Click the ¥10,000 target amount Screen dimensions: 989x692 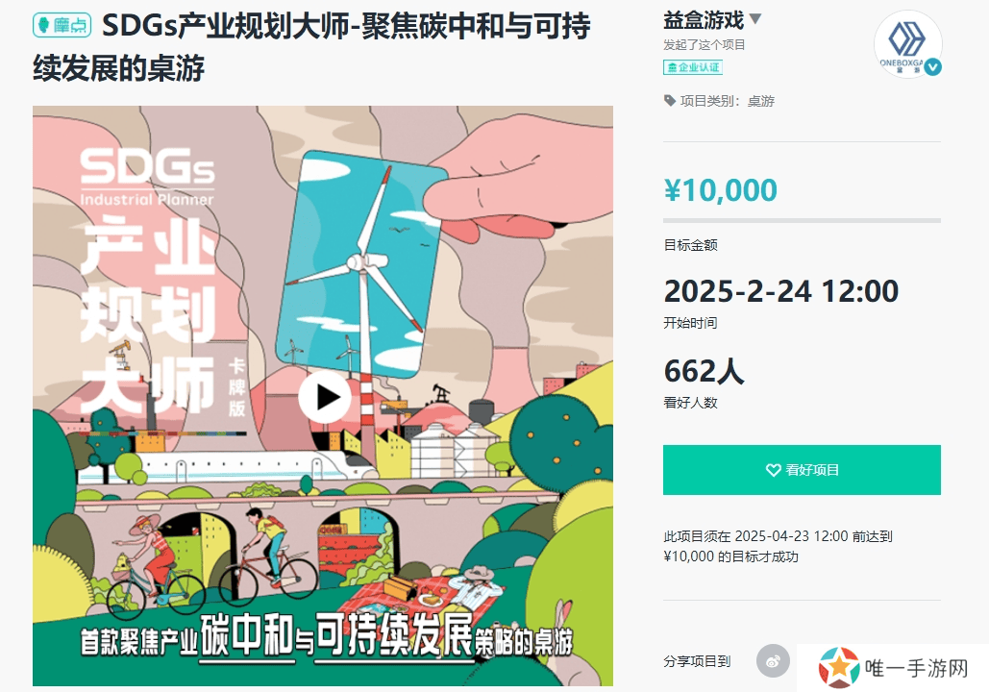coord(720,190)
